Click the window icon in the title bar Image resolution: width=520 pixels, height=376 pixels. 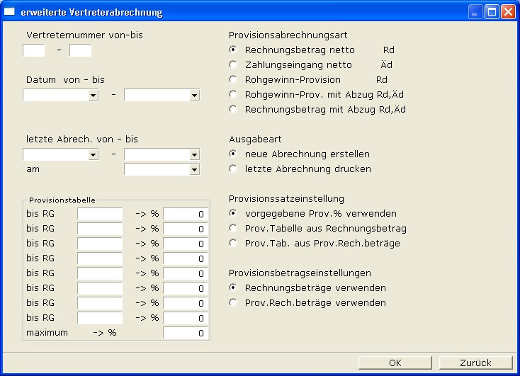point(10,12)
